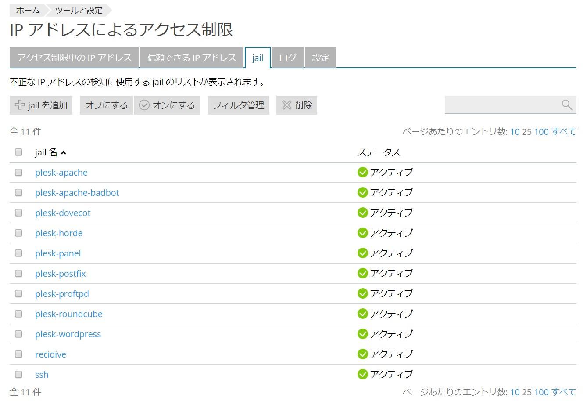This screenshot has height=419, width=587.
Task: Open the recidive jail link
Action: pyautogui.click(x=50, y=354)
